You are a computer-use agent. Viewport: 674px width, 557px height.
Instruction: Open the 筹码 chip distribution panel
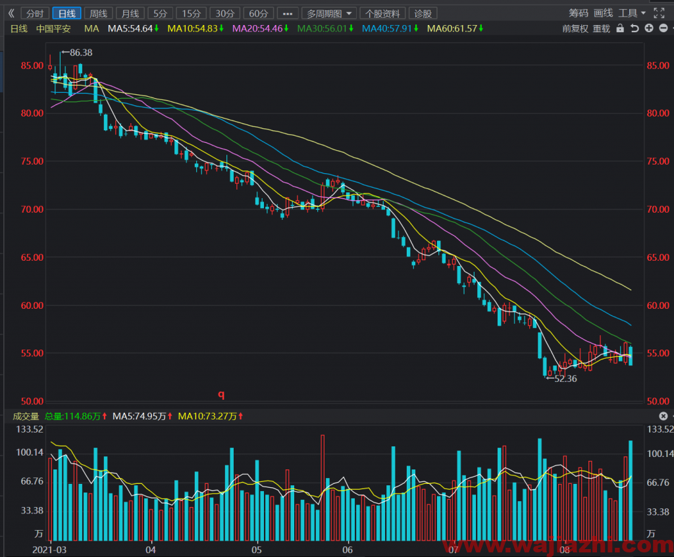pos(579,13)
